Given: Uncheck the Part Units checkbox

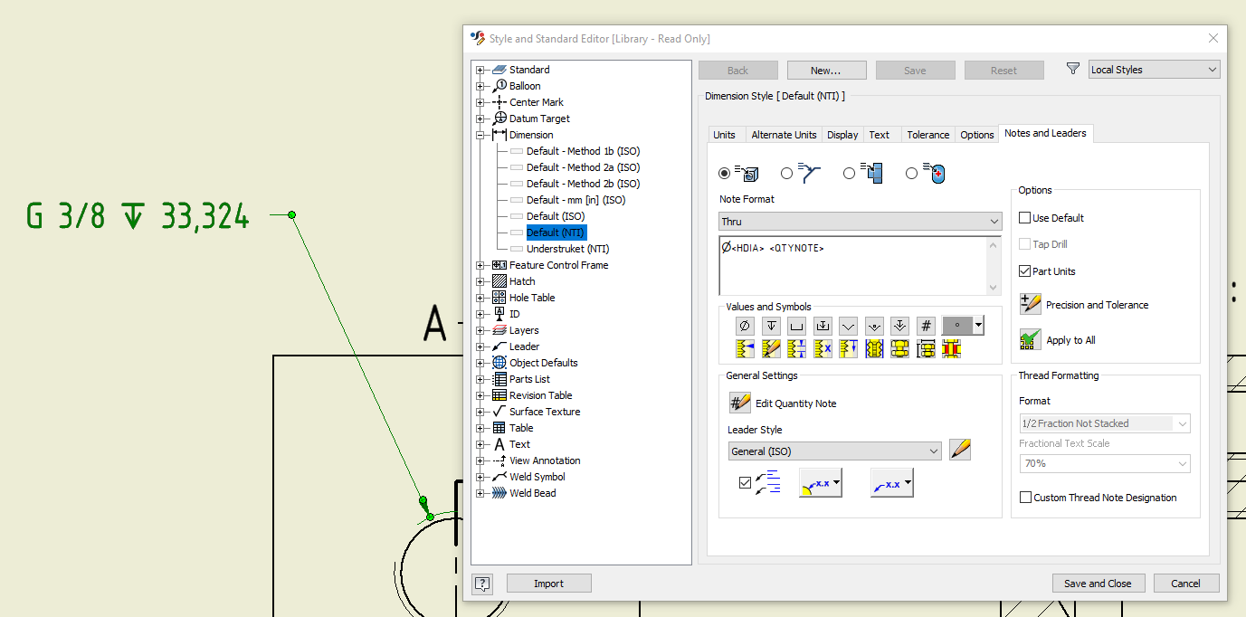Looking at the screenshot, I should (x=1025, y=271).
